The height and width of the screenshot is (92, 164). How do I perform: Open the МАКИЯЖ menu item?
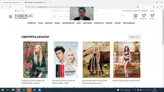pyautogui.click(x=49, y=23)
